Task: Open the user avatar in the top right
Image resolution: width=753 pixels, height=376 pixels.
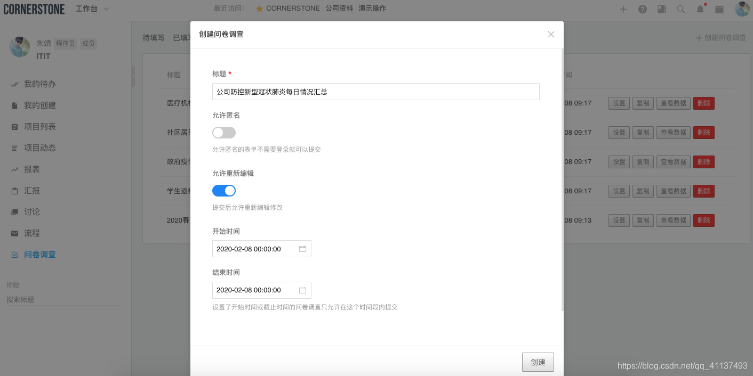Action: 742,9
